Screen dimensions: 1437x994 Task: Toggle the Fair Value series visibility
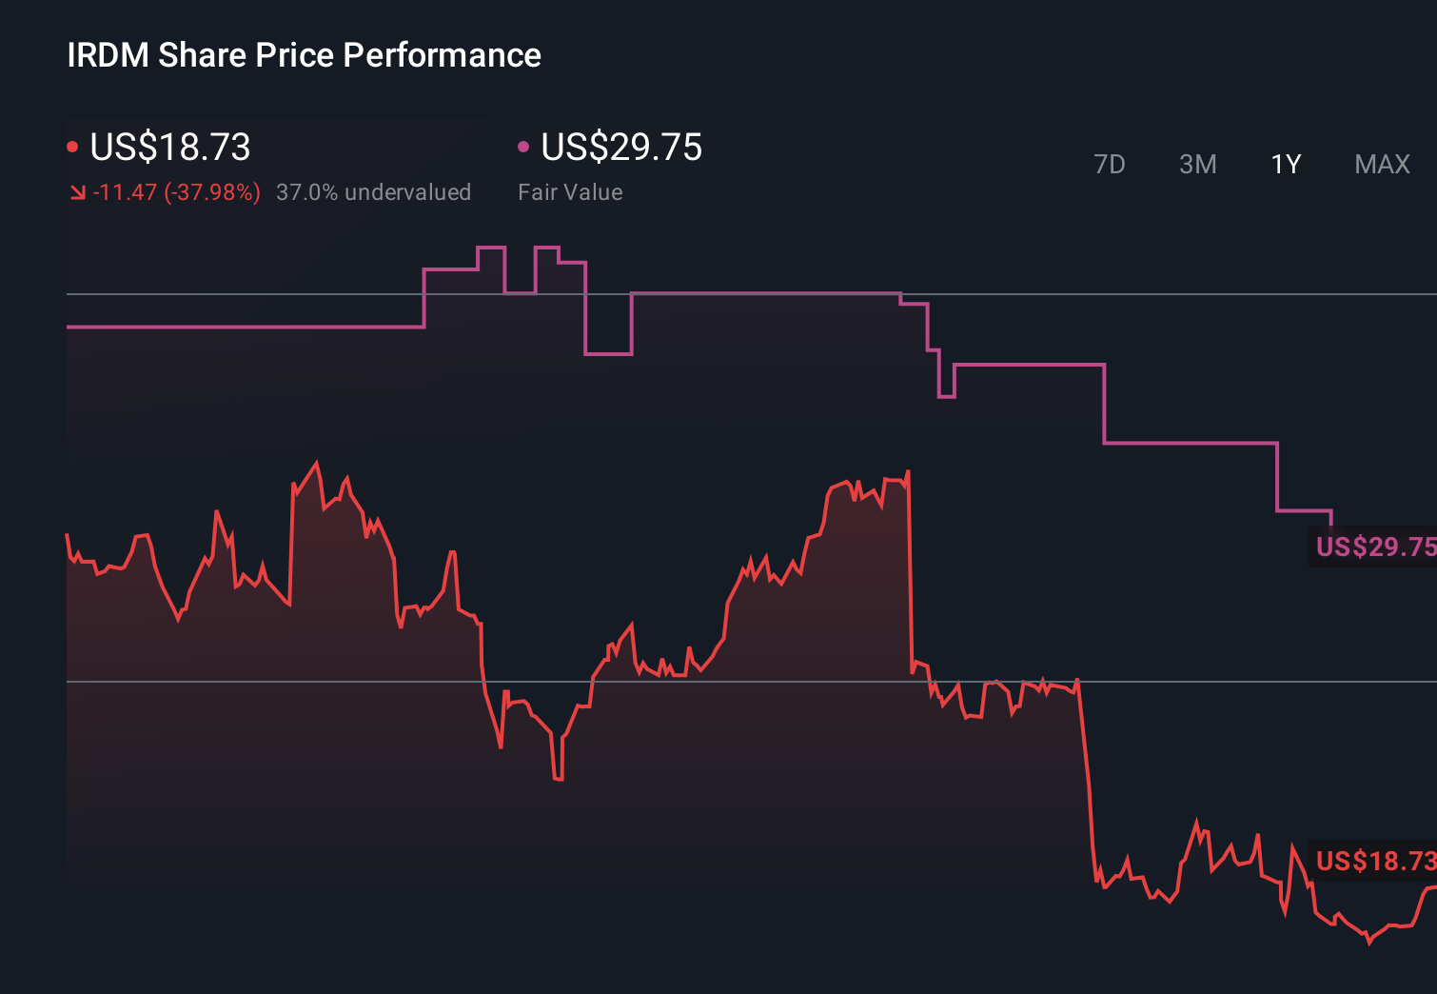620,148
